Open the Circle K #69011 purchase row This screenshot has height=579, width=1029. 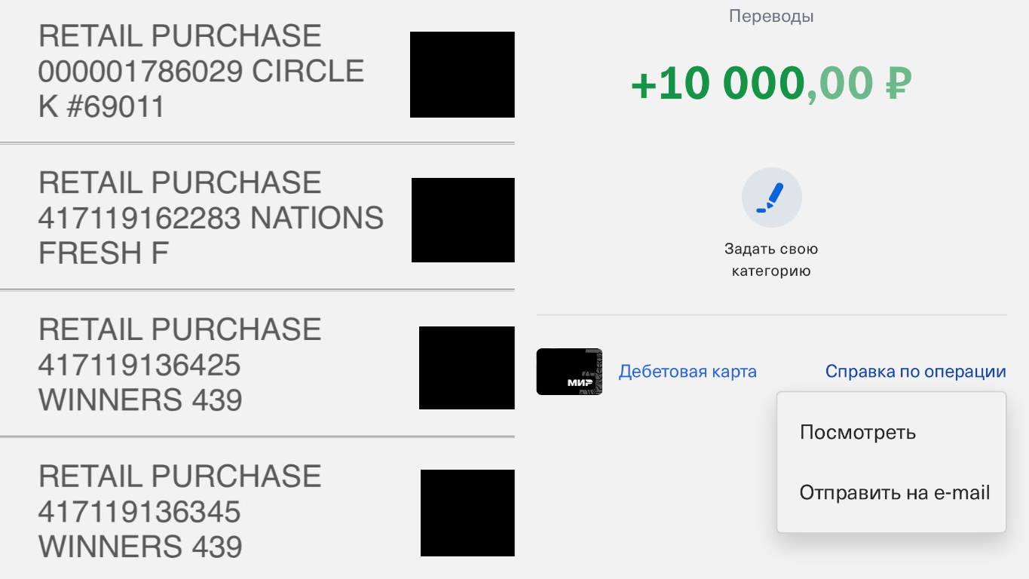pyautogui.click(x=201, y=72)
